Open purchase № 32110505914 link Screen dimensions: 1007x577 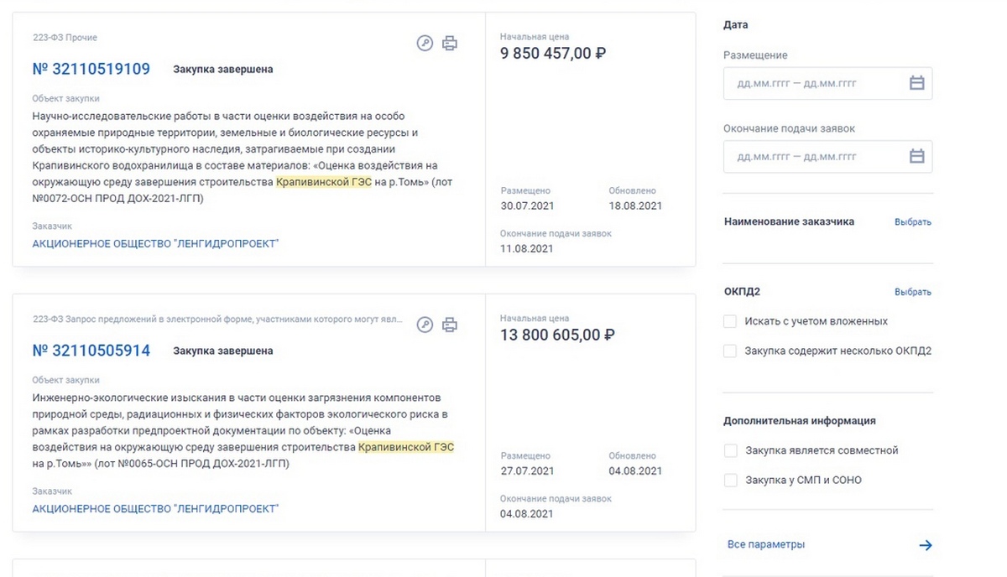pyautogui.click(x=91, y=351)
